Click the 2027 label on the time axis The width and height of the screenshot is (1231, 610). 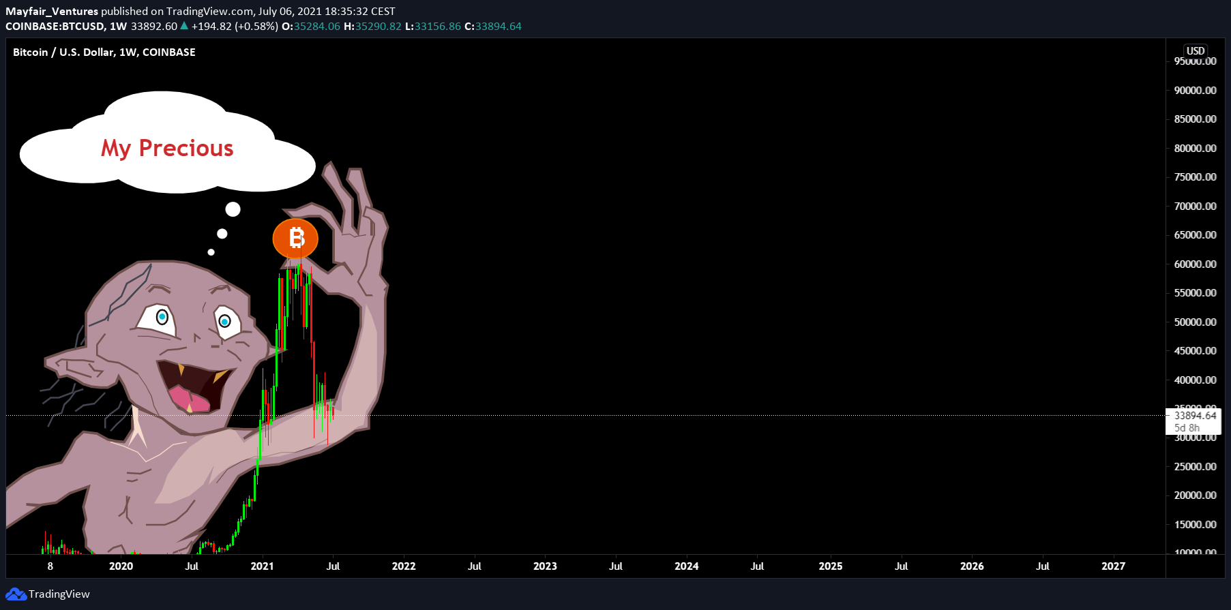[x=1114, y=566]
